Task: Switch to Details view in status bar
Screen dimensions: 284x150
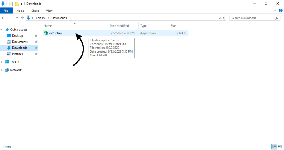Action: point(274,146)
